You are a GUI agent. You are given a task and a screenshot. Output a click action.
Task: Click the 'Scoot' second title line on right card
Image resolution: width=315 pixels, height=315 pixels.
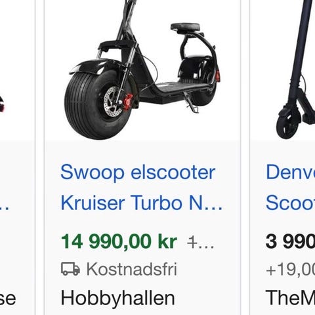pos(290,202)
